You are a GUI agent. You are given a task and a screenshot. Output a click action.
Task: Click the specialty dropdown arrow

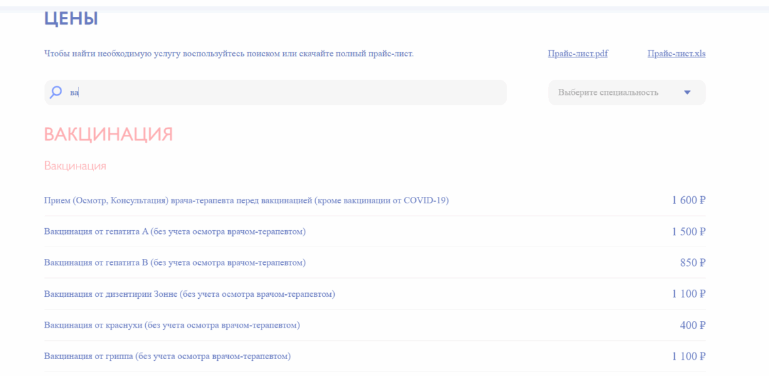pyautogui.click(x=687, y=93)
